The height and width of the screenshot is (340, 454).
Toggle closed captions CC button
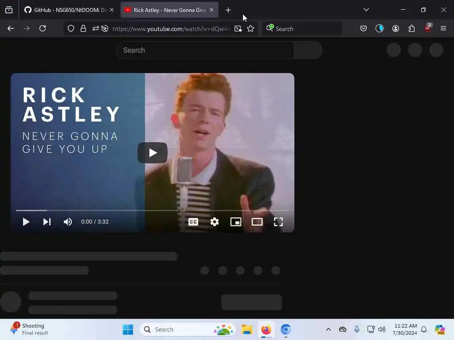(x=193, y=222)
